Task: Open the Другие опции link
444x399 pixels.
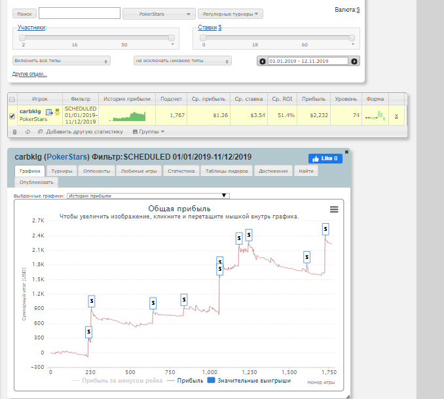Action: tap(29, 74)
